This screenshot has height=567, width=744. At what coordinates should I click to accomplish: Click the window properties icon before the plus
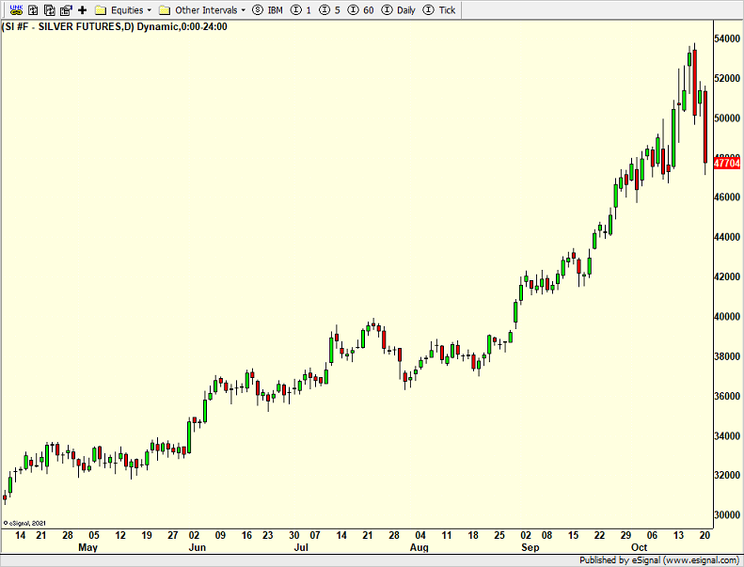65,9
